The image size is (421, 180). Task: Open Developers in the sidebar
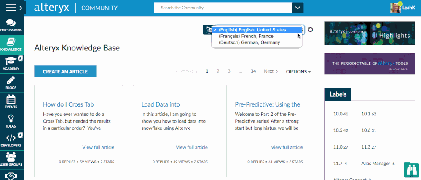coord(11,141)
